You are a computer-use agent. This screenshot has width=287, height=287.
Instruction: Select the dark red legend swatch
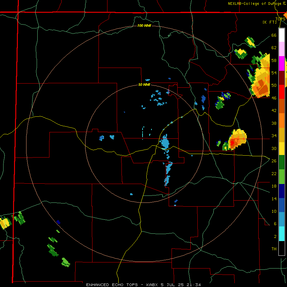click(282, 78)
